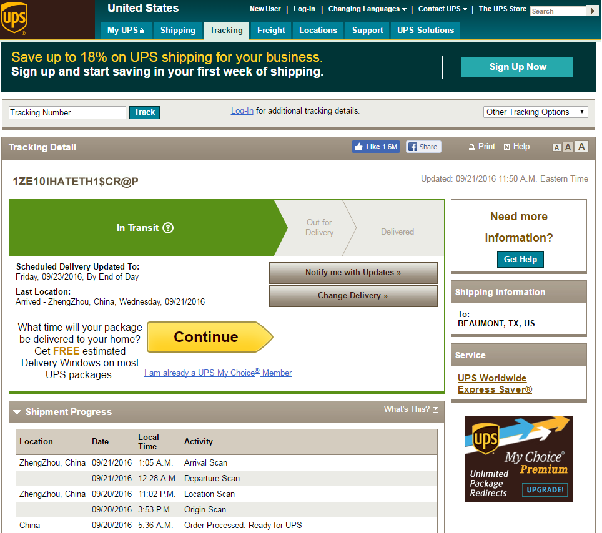This screenshot has width=602, height=533.
Task: Open the Other Tracking Options dropdown
Action: 535,112
